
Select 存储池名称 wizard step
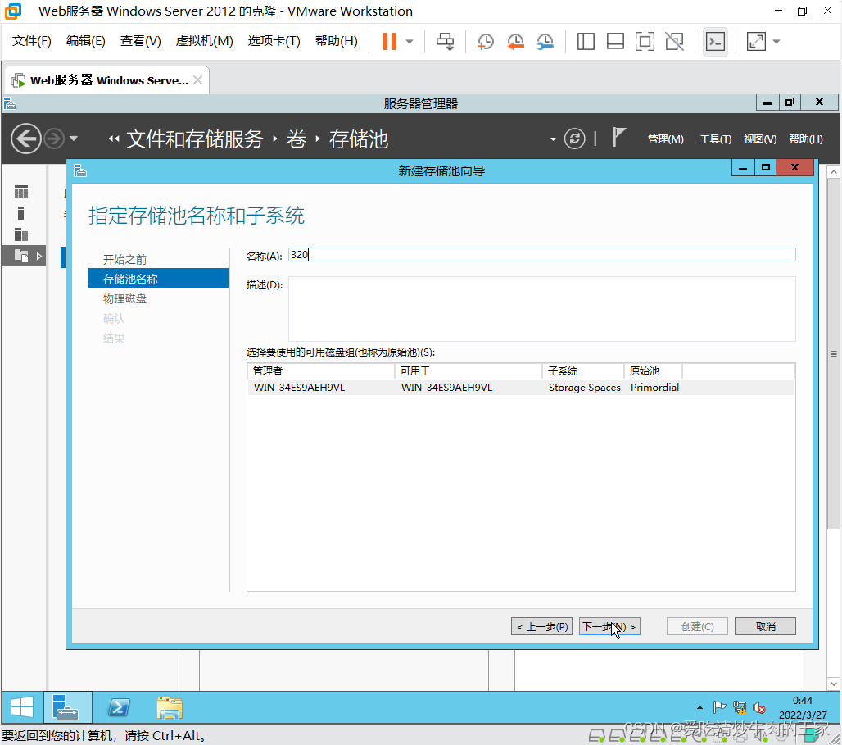(158, 279)
